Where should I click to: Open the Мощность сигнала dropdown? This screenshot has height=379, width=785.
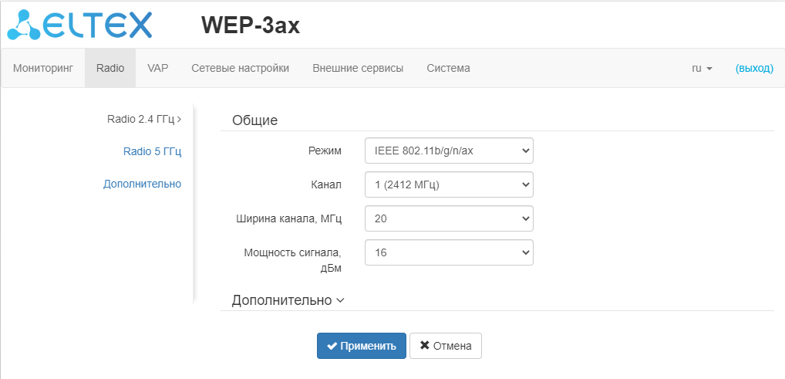pos(448,252)
